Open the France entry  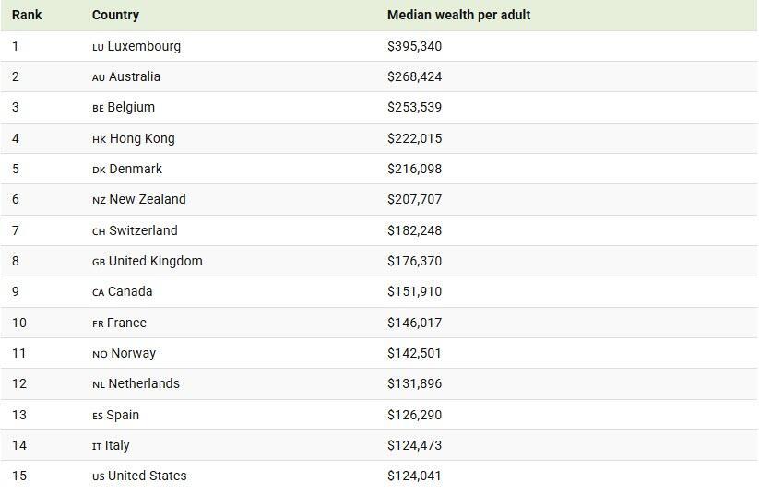point(126,323)
